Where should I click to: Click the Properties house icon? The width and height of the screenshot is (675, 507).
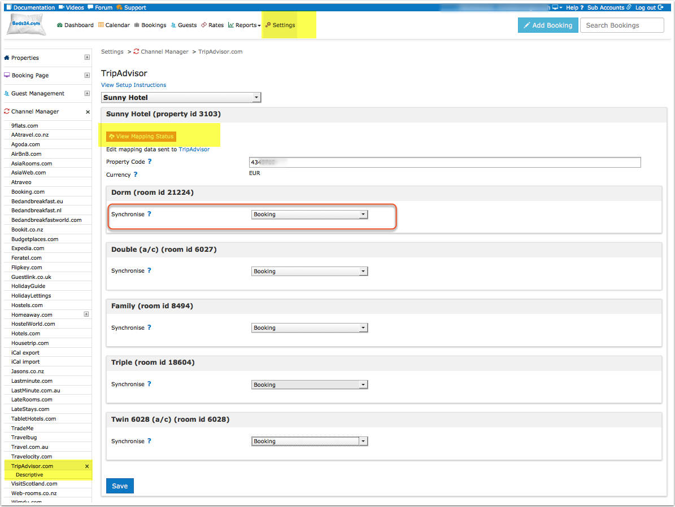click(6, 58)
